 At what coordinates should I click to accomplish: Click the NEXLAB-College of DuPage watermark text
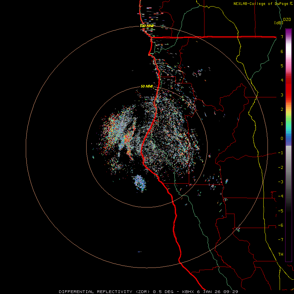point(263,4)
